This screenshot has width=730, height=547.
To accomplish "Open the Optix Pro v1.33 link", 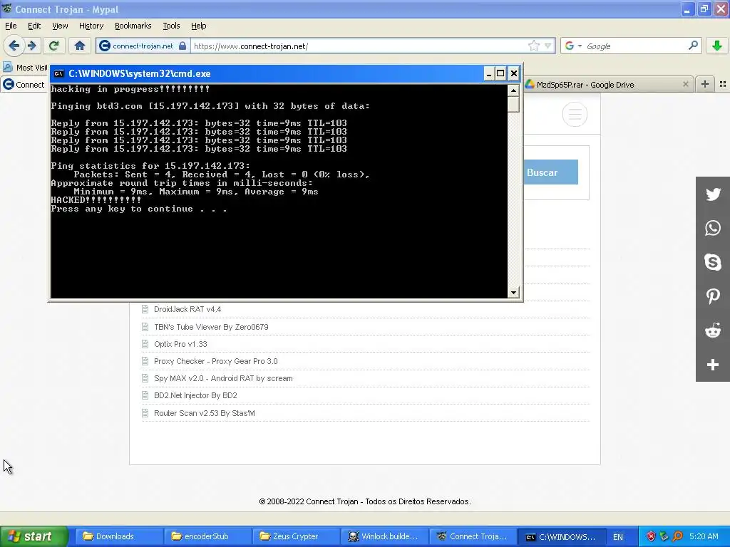I will [x=180, y=344].
